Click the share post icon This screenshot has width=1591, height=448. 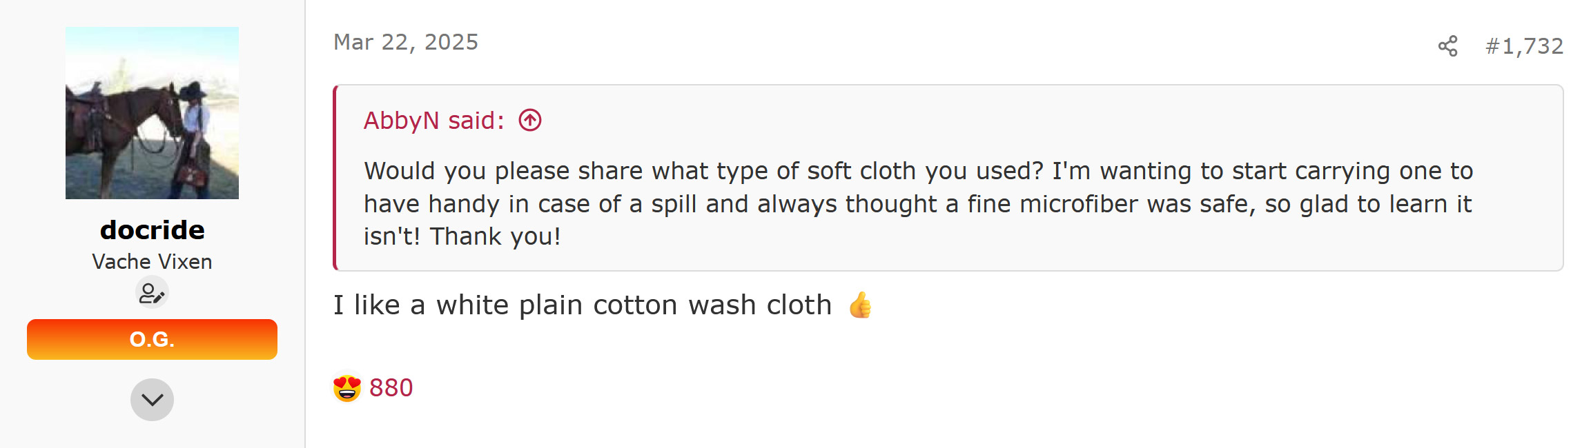(x=1447, y=46)
